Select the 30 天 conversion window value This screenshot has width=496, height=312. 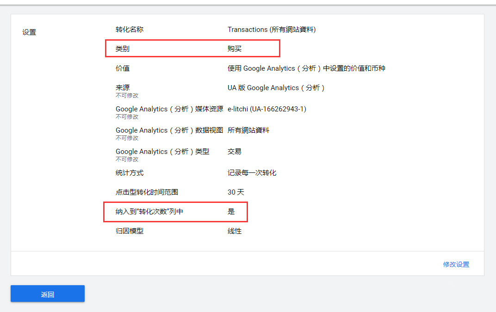pyautogui.click(x=236, y=192)
